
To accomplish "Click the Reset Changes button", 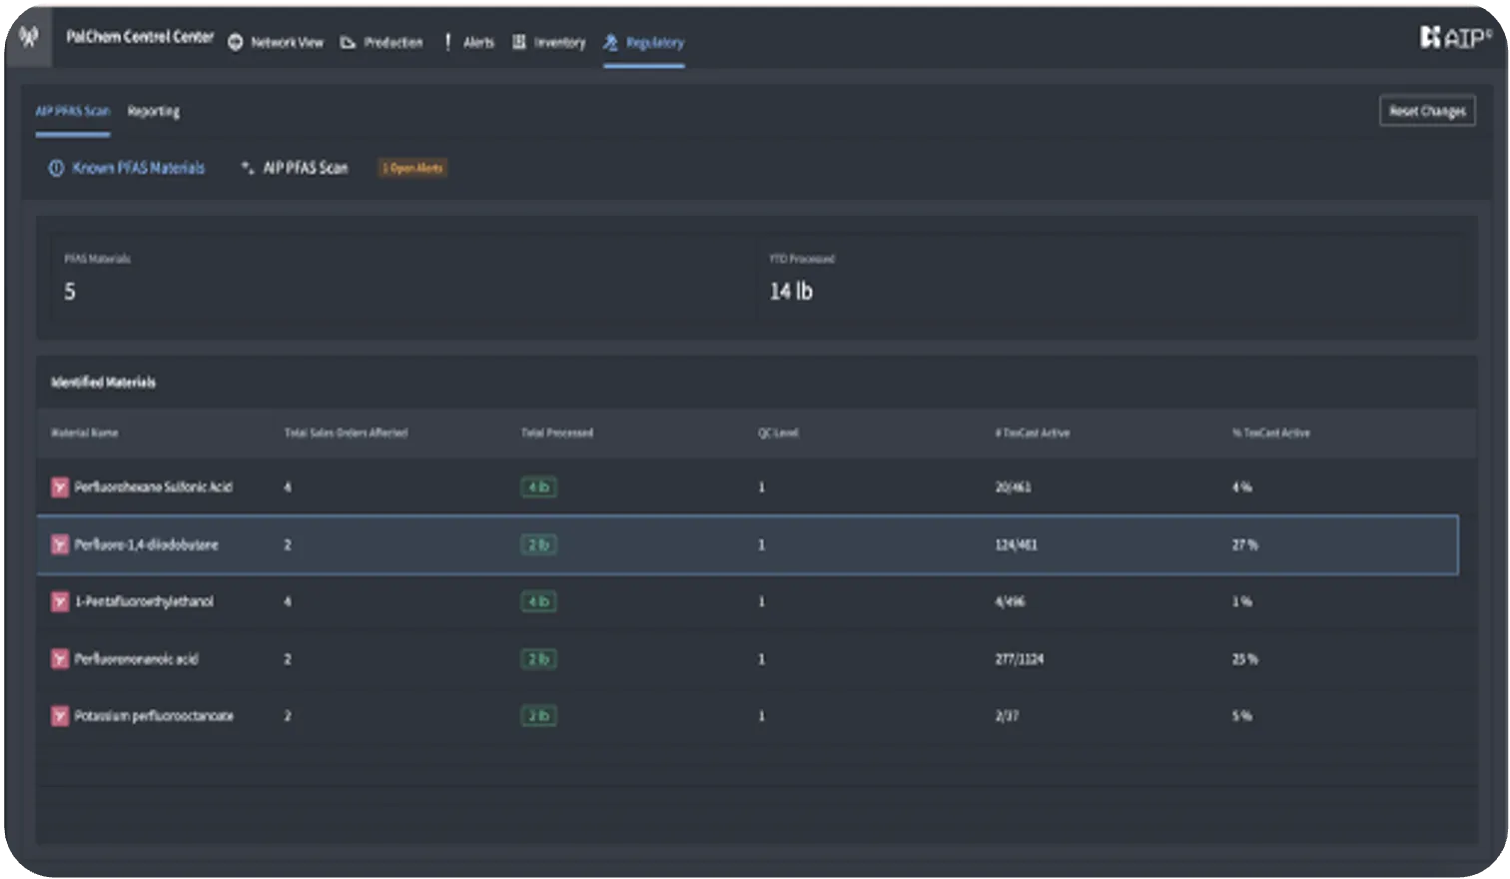I will [x=1427, y=111].
